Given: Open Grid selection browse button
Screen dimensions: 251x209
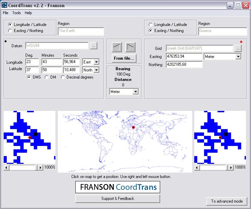Looking at the screenshot, I should (238, 48).
